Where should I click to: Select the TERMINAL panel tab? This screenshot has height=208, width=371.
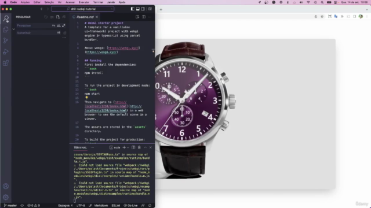coord(80,148)
